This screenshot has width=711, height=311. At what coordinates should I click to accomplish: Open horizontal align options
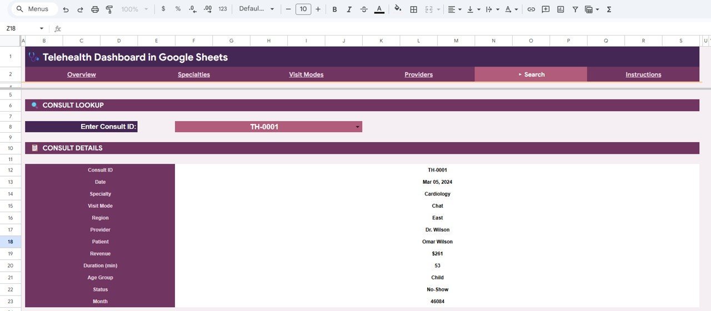tap(455, 9)
